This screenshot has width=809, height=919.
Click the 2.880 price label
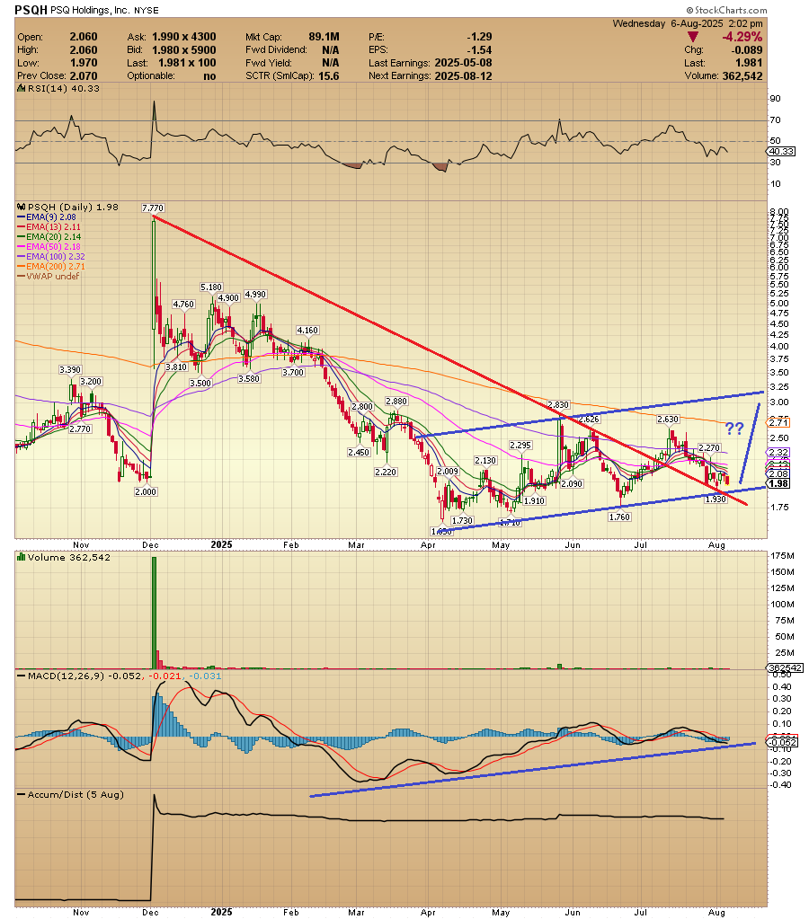click(396, 402)
